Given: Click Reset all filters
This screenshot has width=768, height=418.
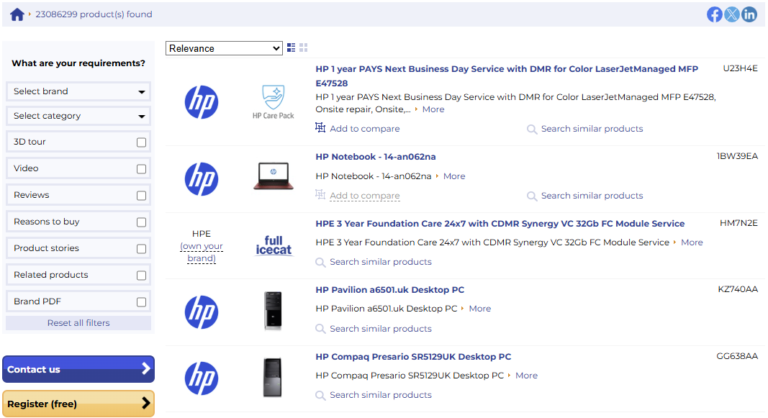Looking at the screenshot, I should tap(78, 323).
